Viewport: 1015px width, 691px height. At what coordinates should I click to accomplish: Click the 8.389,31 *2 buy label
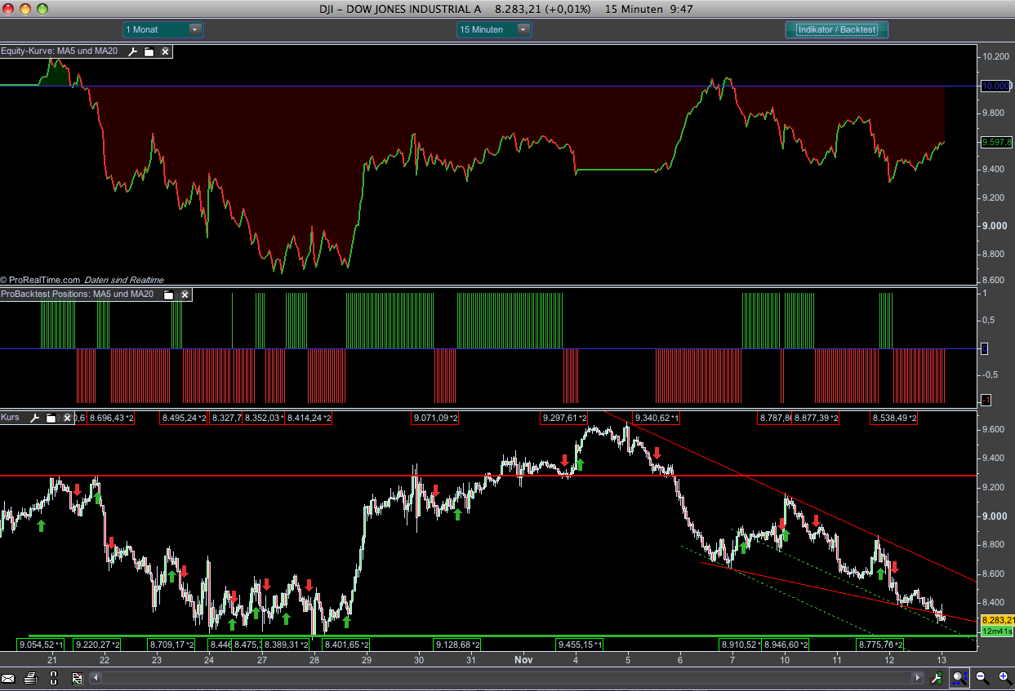287,644
